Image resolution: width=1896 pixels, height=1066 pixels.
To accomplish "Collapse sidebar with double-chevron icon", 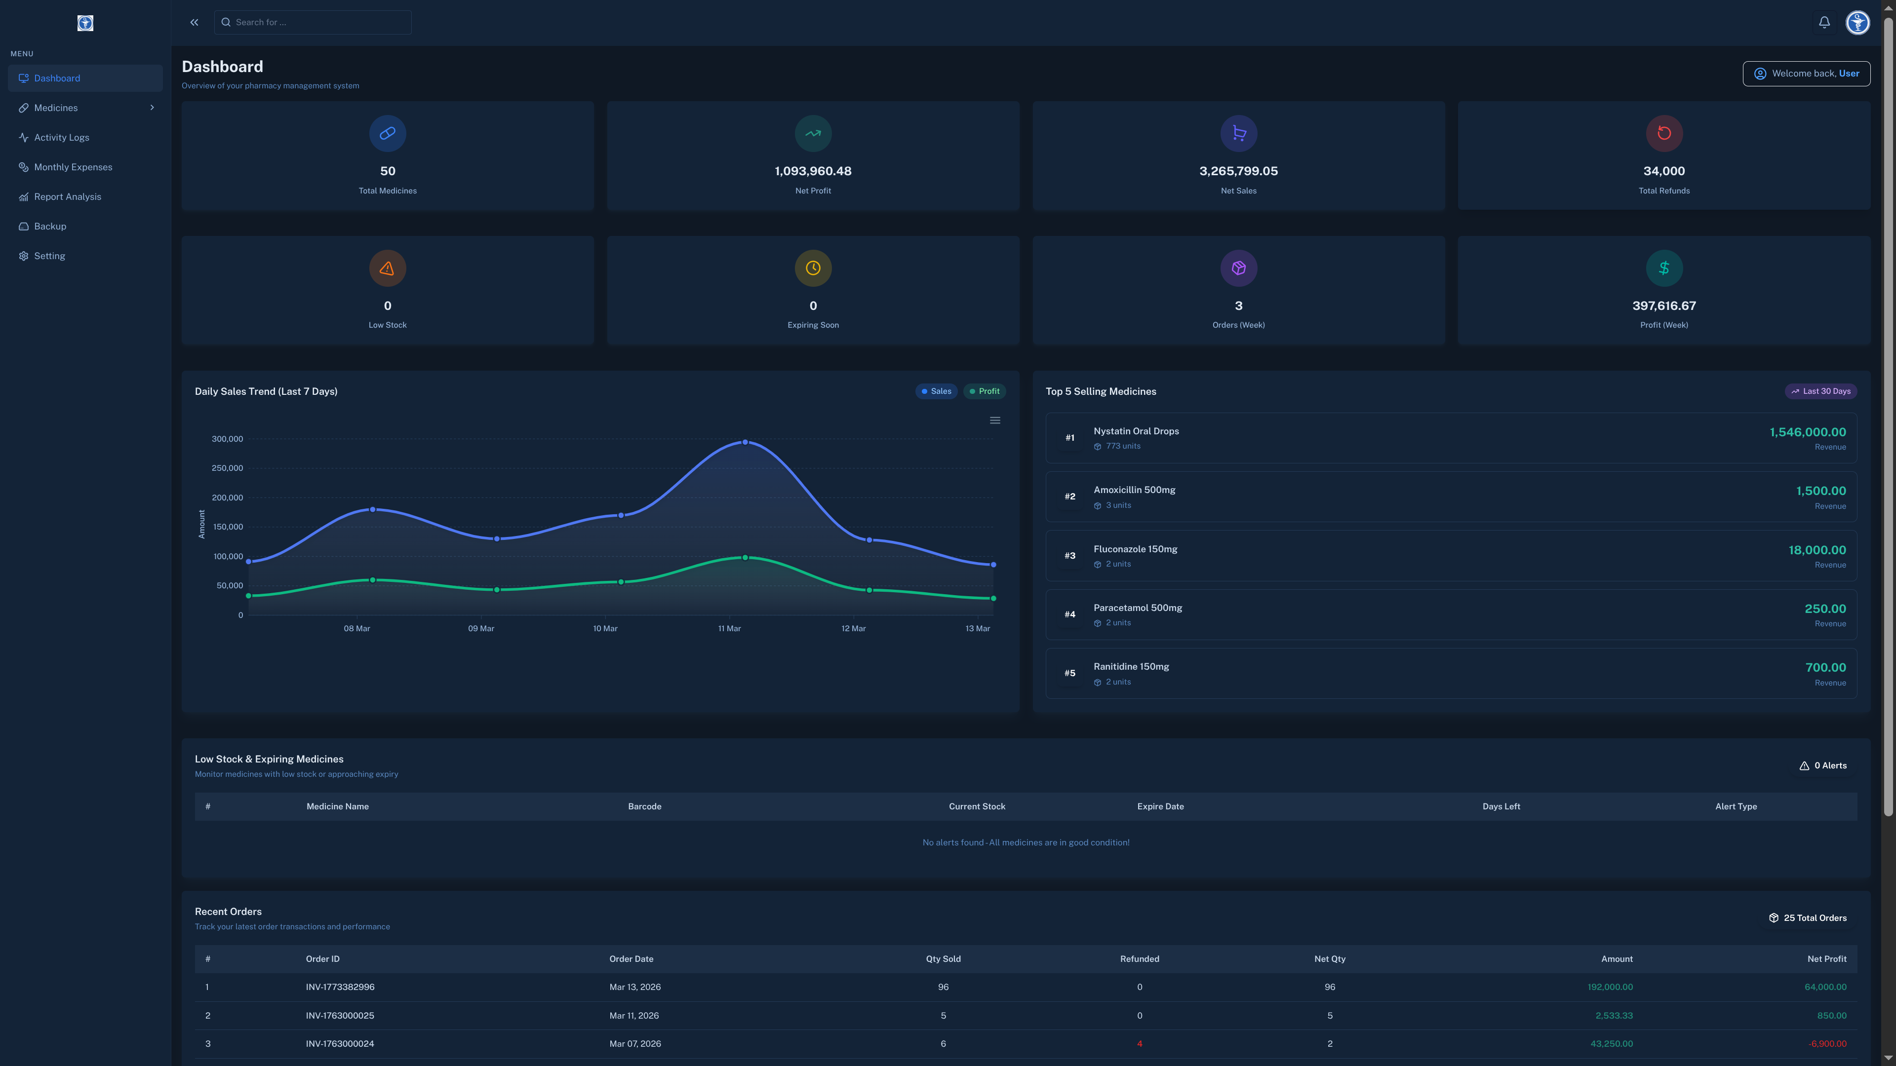I will 195,22.
